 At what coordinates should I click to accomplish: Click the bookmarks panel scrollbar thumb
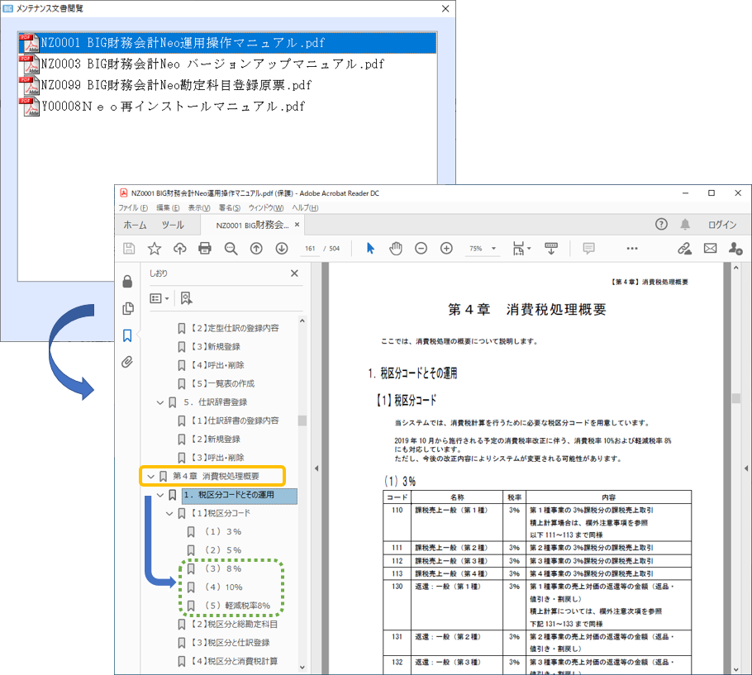[302, 421]
